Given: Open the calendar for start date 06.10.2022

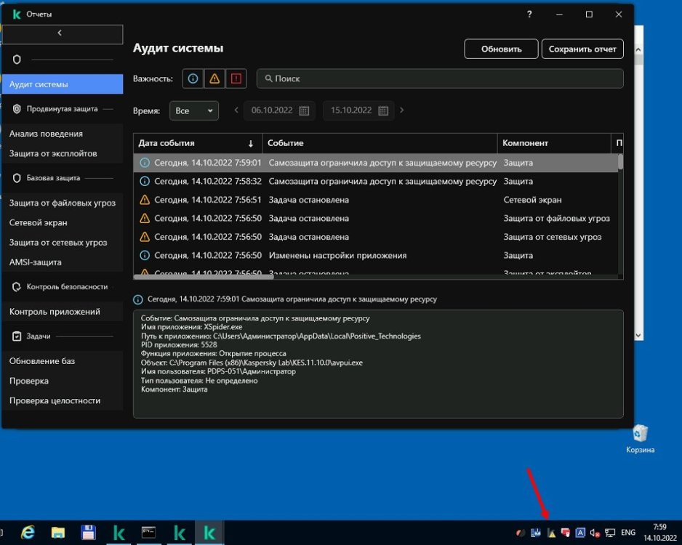Looking at the screenshot, I should click(x=304, y=110).
